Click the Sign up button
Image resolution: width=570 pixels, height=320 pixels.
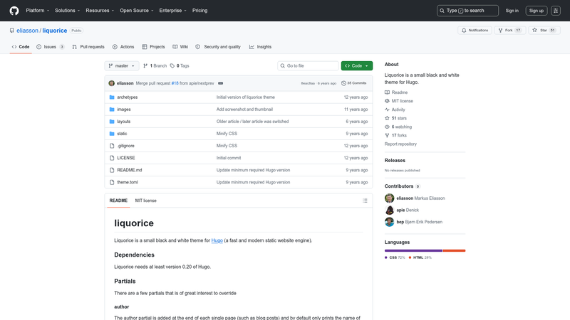coord(537,11)
